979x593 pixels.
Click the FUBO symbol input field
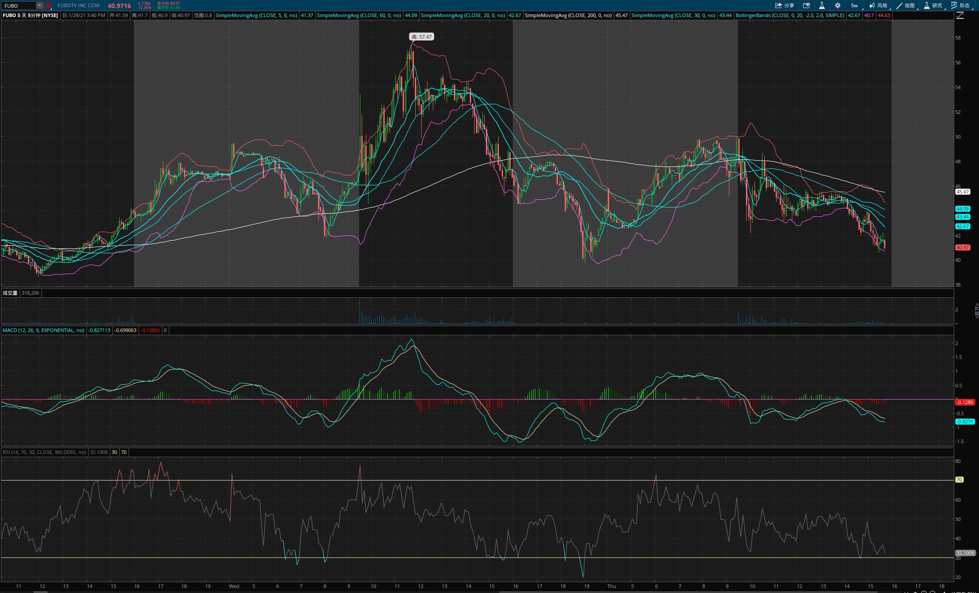19,6
